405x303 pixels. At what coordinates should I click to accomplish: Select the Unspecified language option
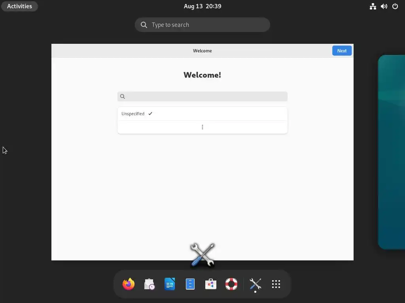click(x=202, y=114)
